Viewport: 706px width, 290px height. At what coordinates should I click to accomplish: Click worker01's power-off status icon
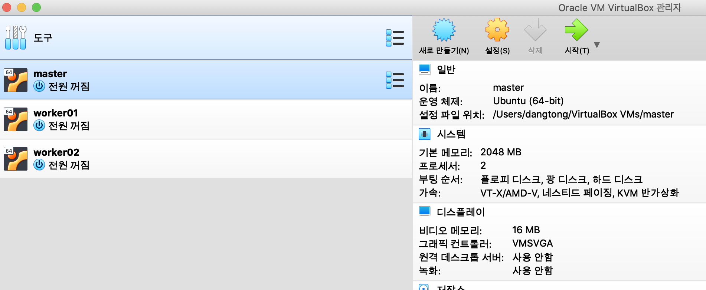point(39,125)
